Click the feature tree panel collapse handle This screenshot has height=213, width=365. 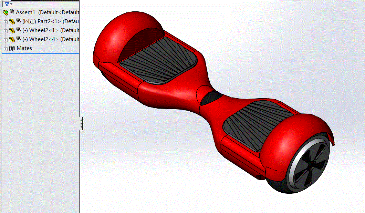(x=81, y=123)
